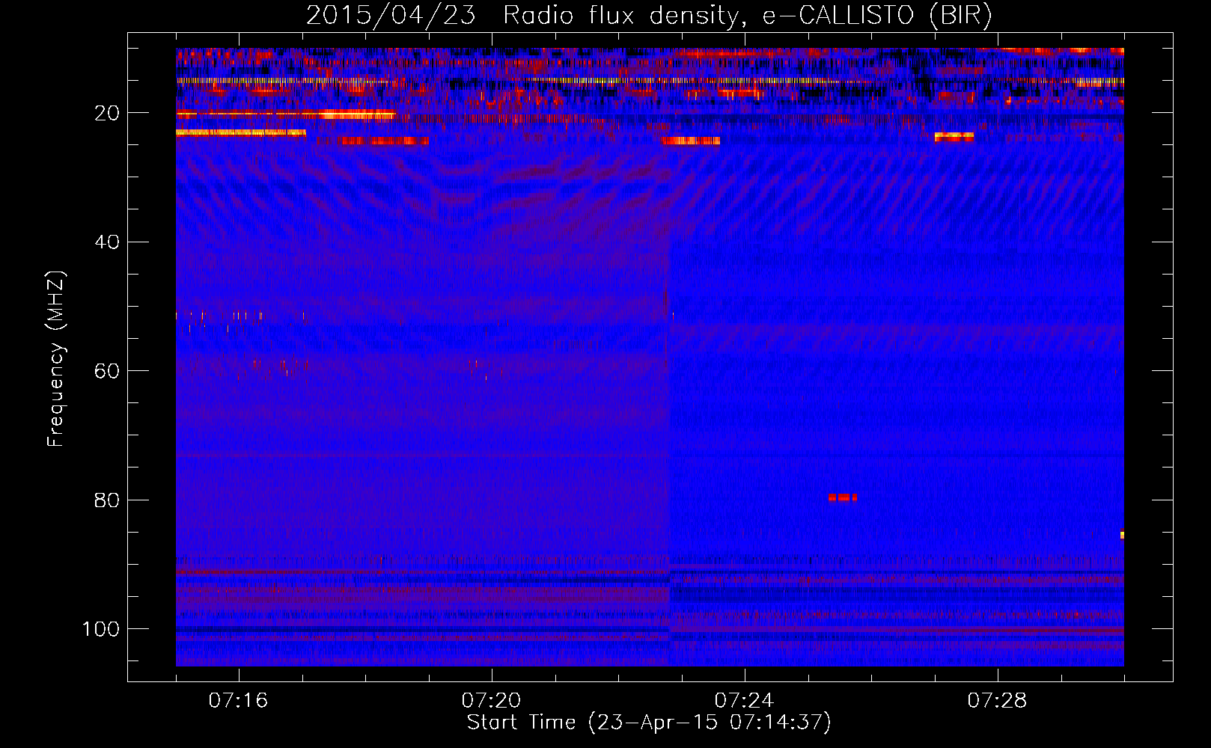Click the red burst near 80 MHz
The image size is (1211, 748).
(x=843, y=497)
